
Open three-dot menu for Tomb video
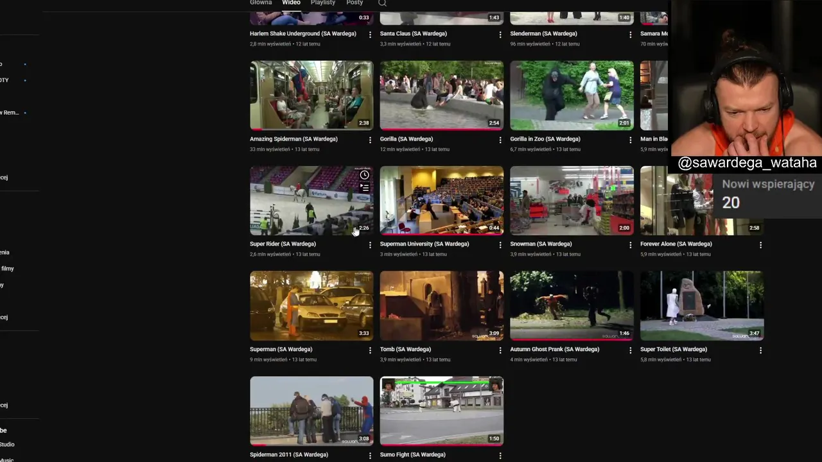500,350
